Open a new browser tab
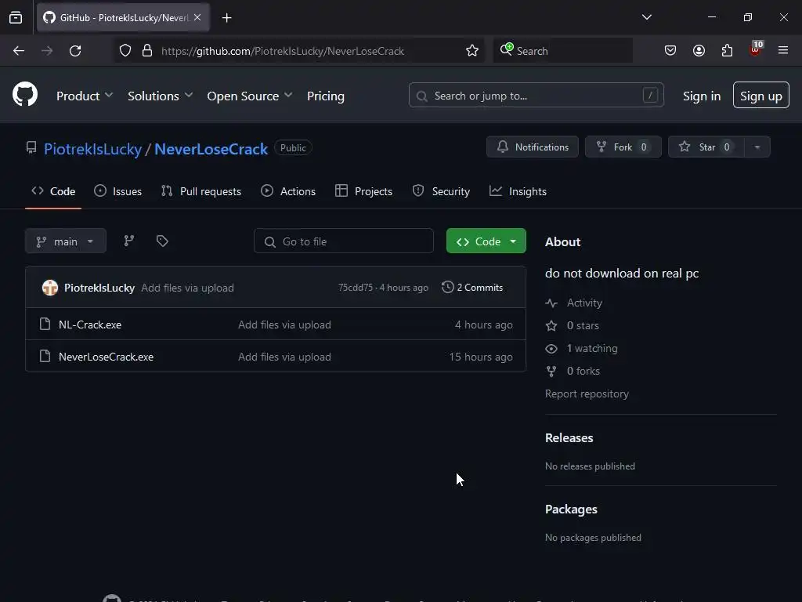Image resolution: width=802 pixels, height=602 pixels. click(x=226, y=18)
